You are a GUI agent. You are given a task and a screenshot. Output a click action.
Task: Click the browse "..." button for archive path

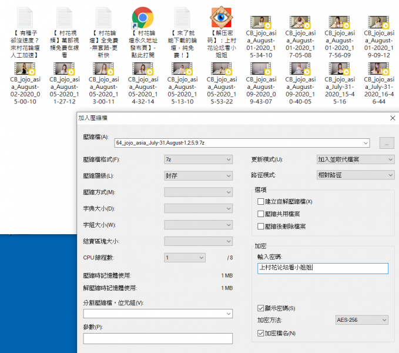[x=387, y=142]
